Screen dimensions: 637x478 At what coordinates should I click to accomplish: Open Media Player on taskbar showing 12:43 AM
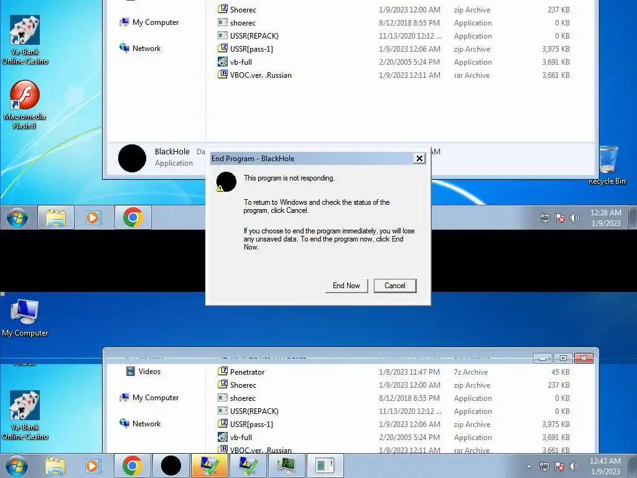click(93, 466)
